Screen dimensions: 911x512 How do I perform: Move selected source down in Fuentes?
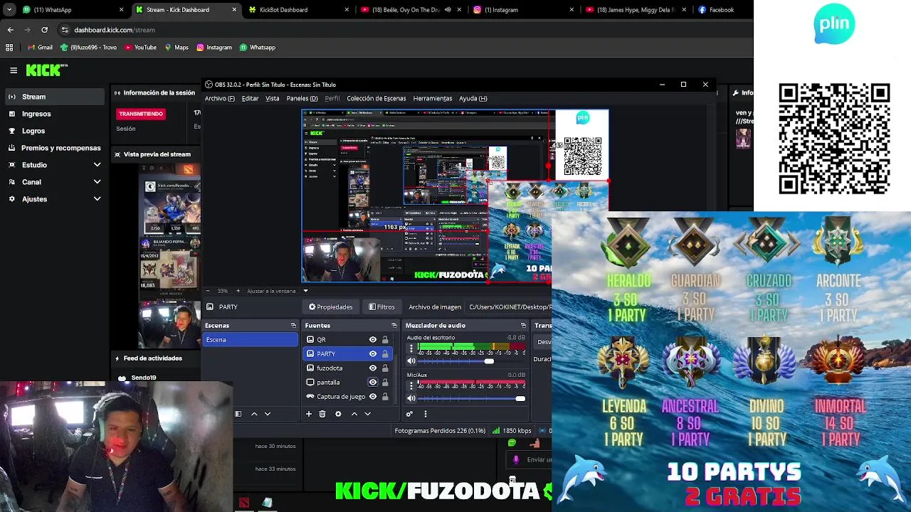(368, 414)
